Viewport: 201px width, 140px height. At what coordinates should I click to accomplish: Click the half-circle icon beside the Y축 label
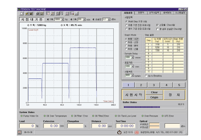(48, 19)
